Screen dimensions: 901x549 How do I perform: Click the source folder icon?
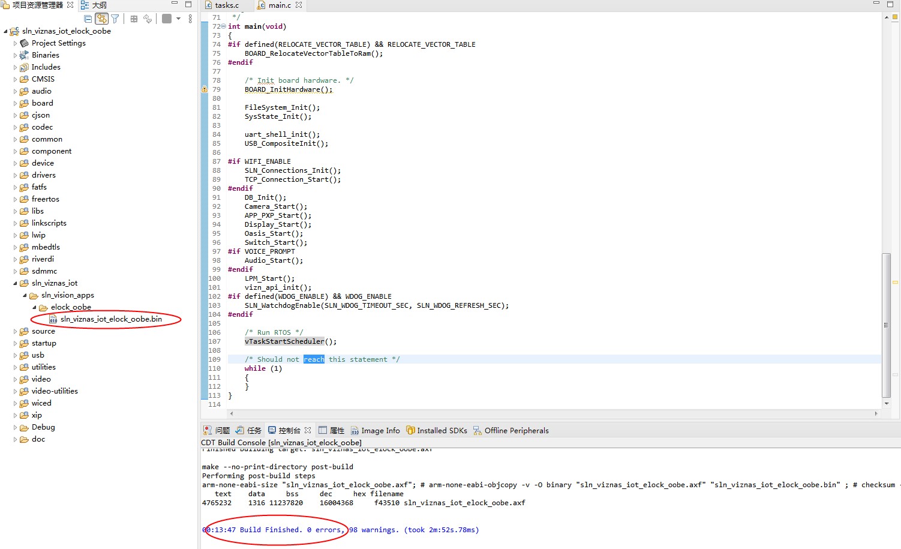(x=24, y=331)
